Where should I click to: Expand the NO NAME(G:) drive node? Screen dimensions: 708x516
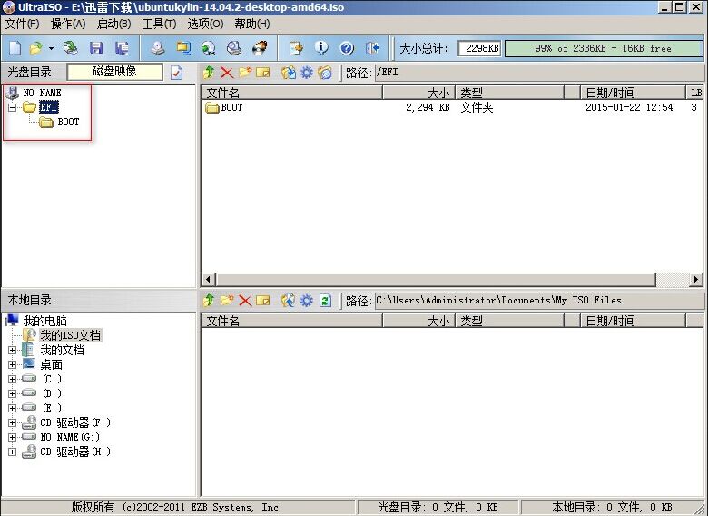(x=12, y=437)
